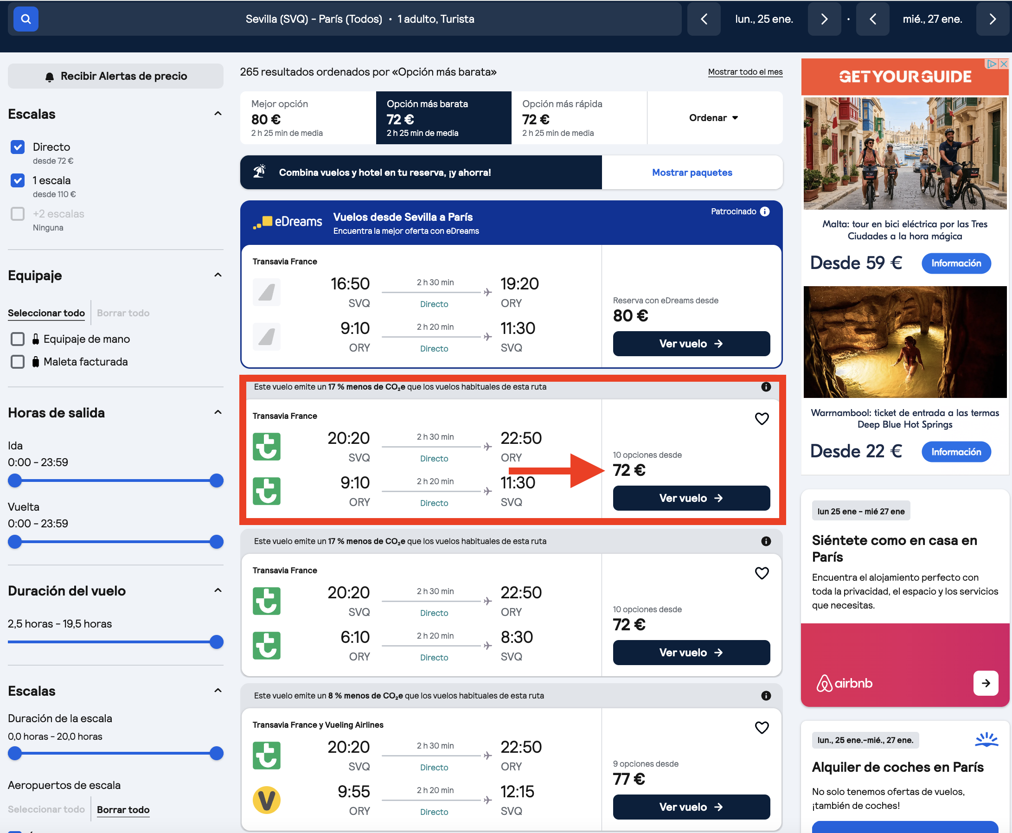Click the Vueling airline logo
The height and width of the screenshot is (833, 1012).
point(266,801)
